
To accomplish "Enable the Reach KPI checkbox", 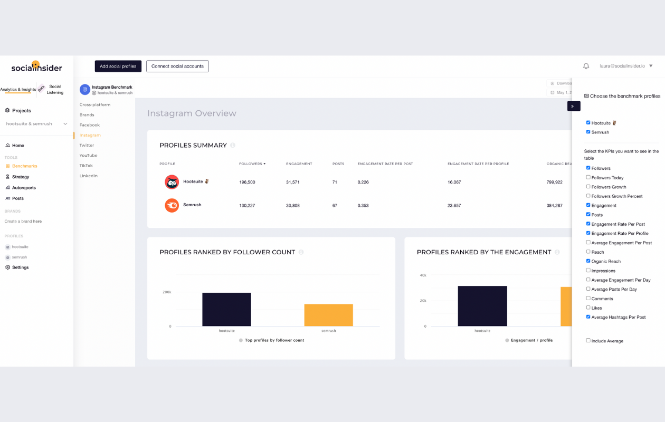I will (x=588, y=252).
